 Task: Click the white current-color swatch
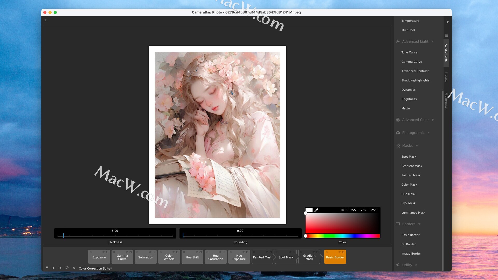click(x=309, y=210)
